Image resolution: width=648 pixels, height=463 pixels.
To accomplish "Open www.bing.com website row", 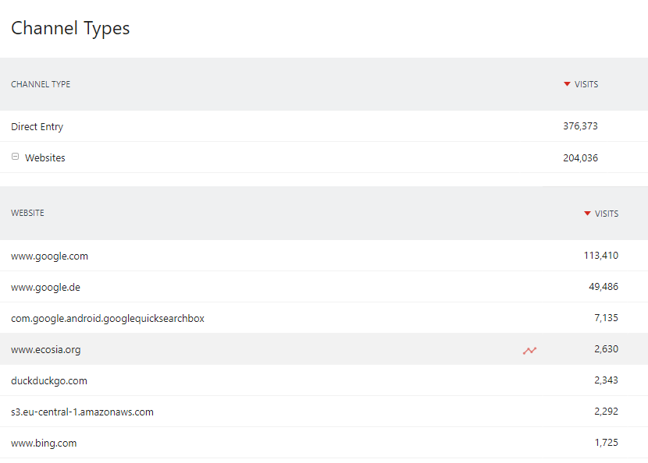I will [324, 443].
